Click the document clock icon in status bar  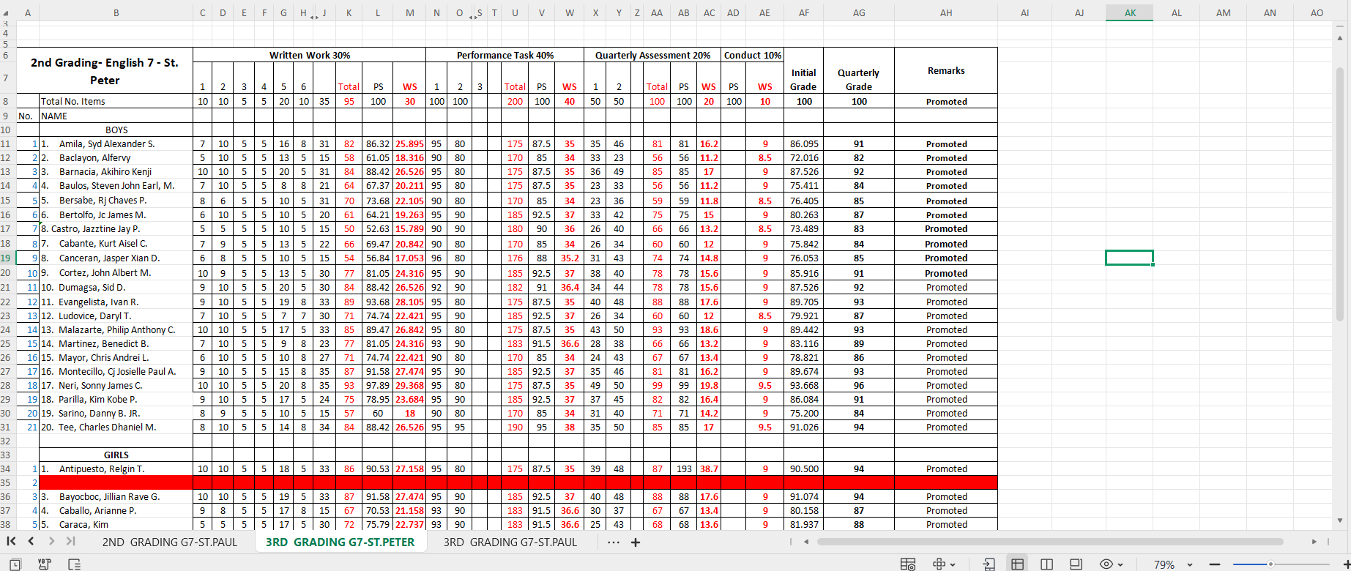tap(15, 564)
